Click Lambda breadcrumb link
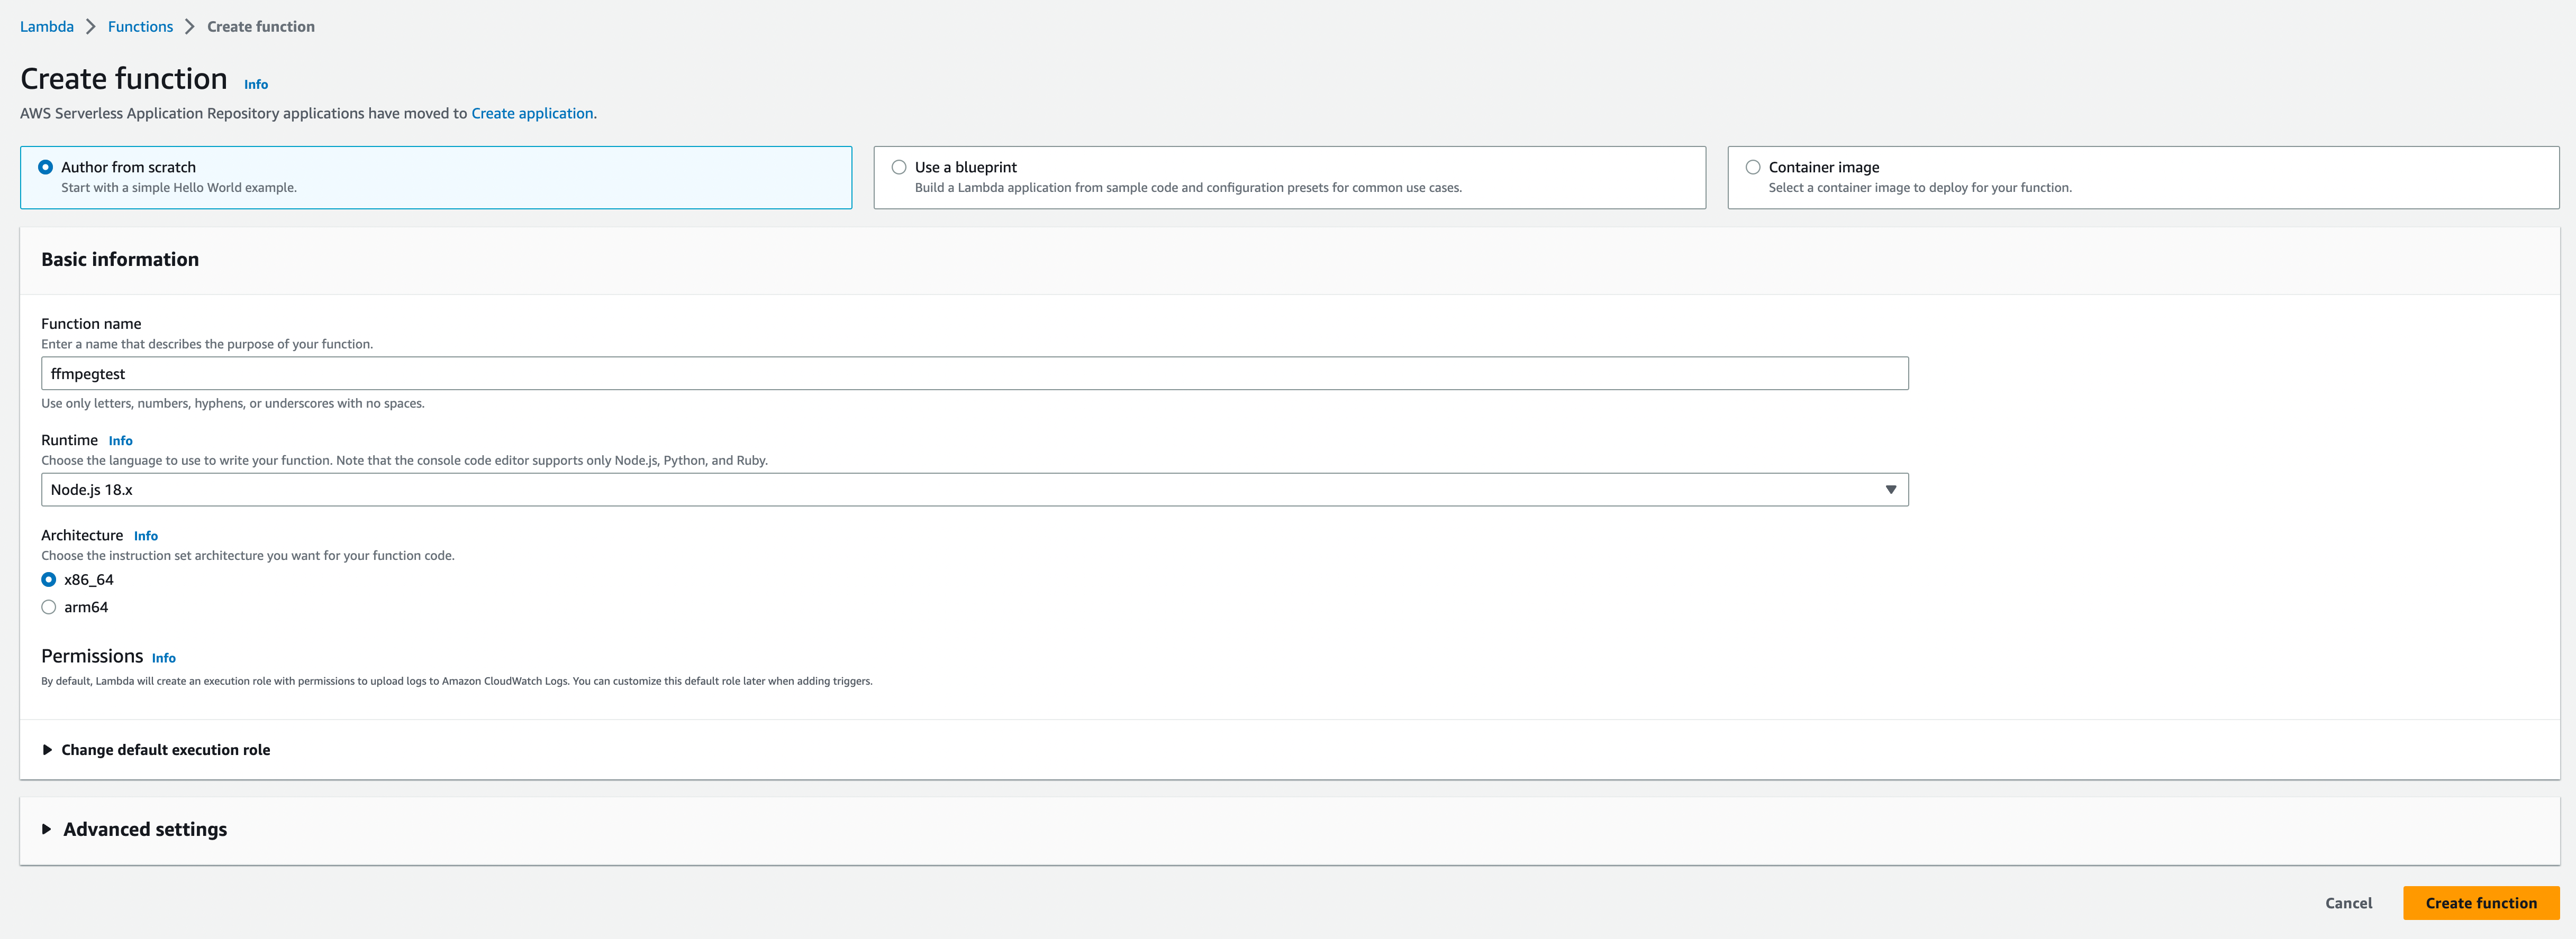This screenshot has width=2576, height=939. click(x=47, y=27)
